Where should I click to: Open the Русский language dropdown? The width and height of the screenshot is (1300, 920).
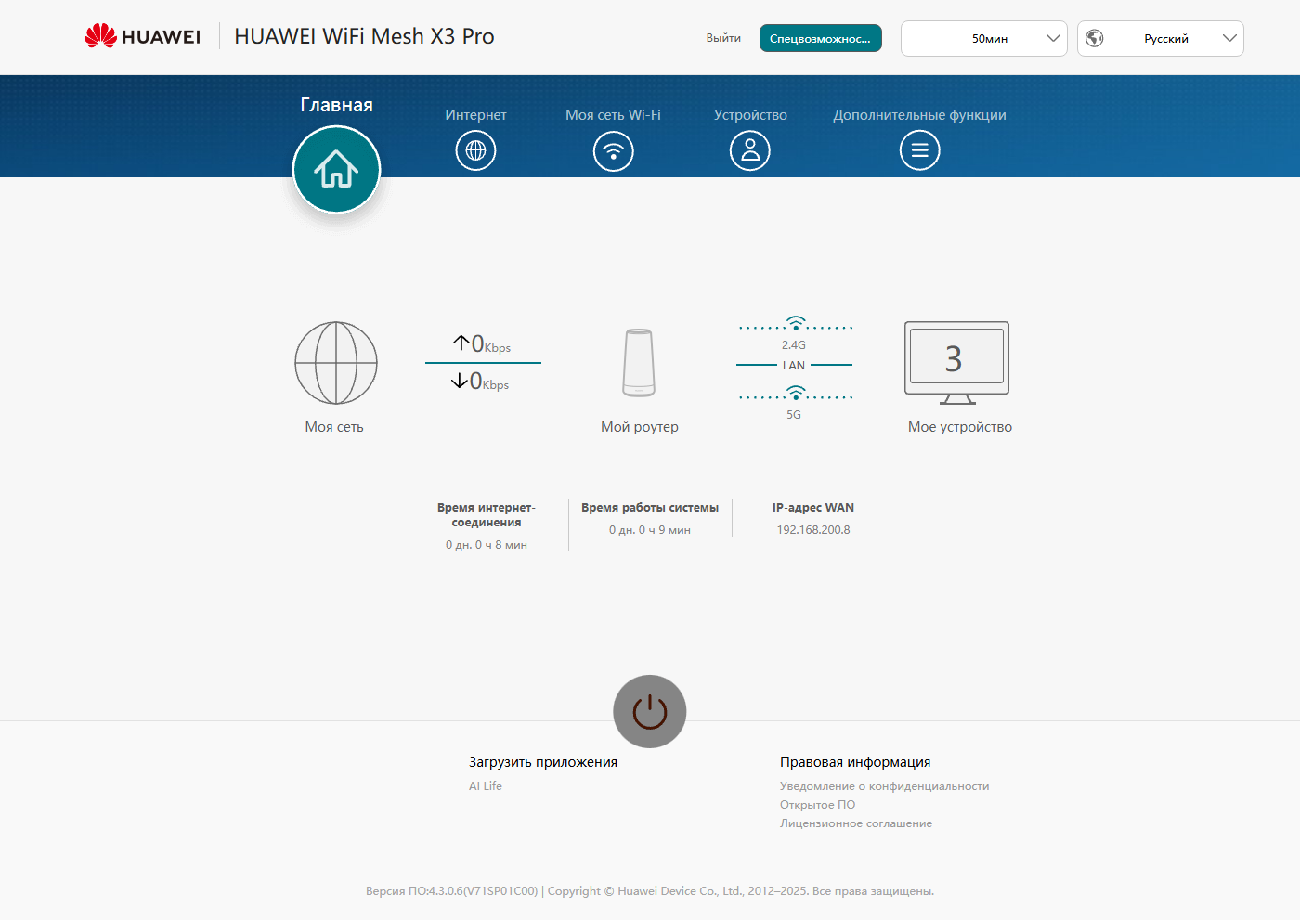tap(1161, 38)
